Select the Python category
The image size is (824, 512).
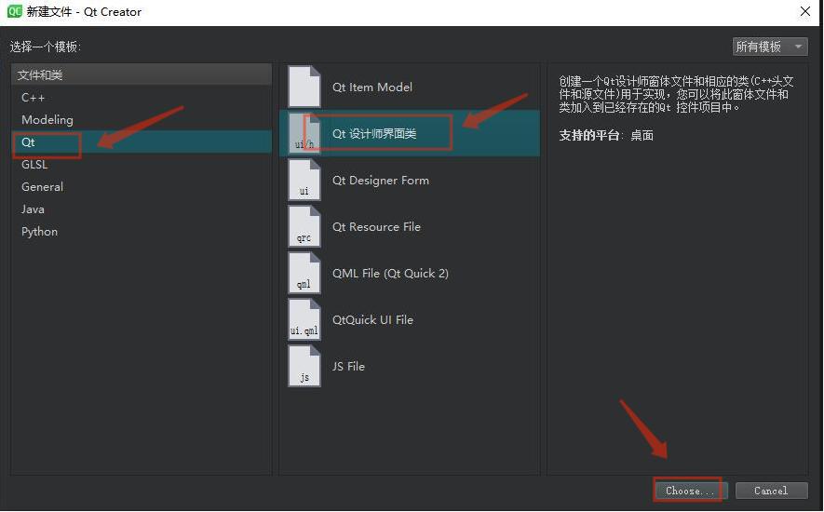(142, 231)
